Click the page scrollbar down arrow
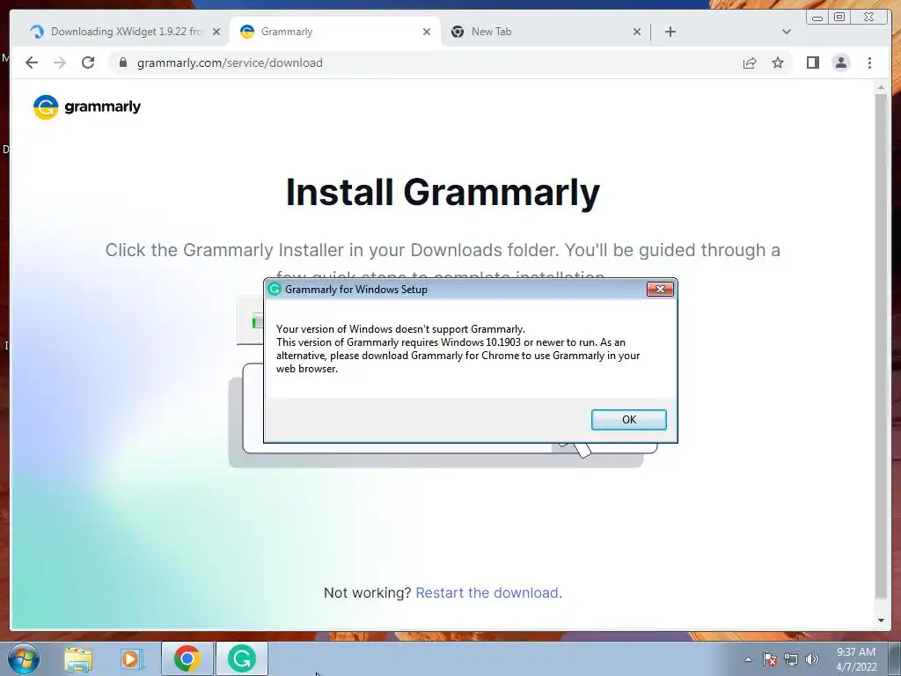The width and height of the screenshot is (901, 676). tap(881, 621)
